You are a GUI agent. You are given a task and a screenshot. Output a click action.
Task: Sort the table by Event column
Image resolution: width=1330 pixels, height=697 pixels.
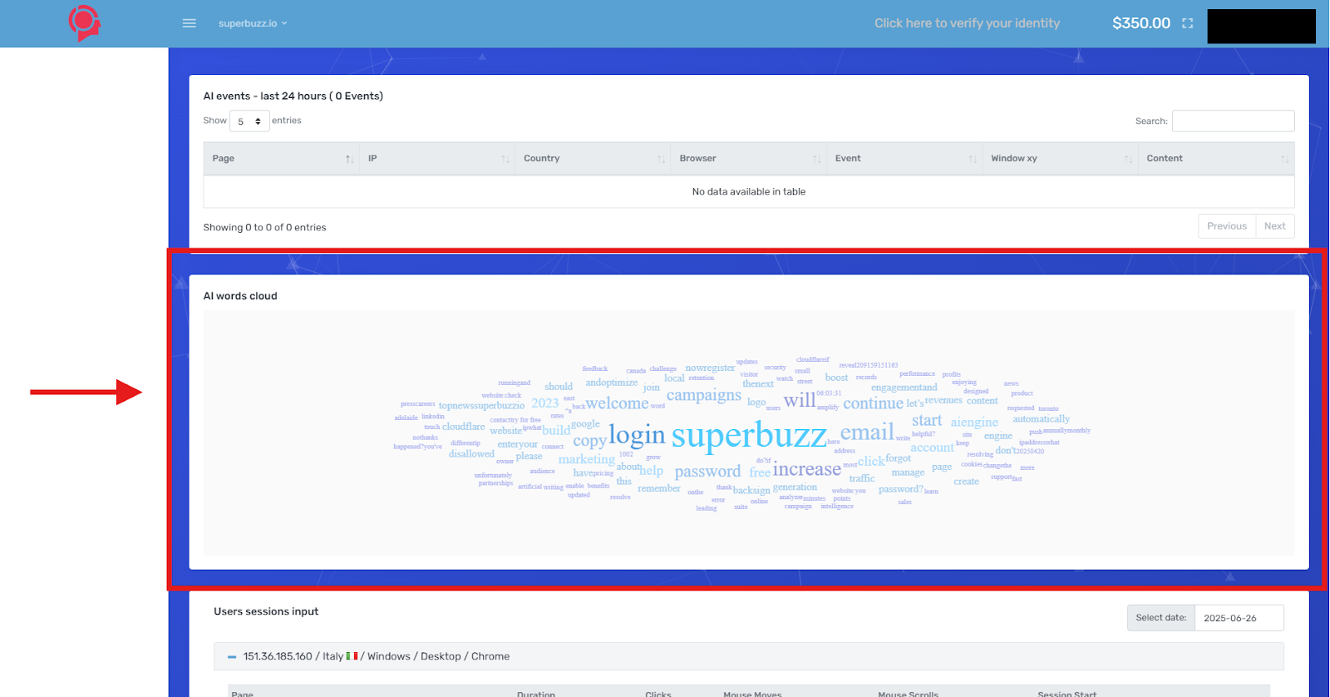(904, 158)
